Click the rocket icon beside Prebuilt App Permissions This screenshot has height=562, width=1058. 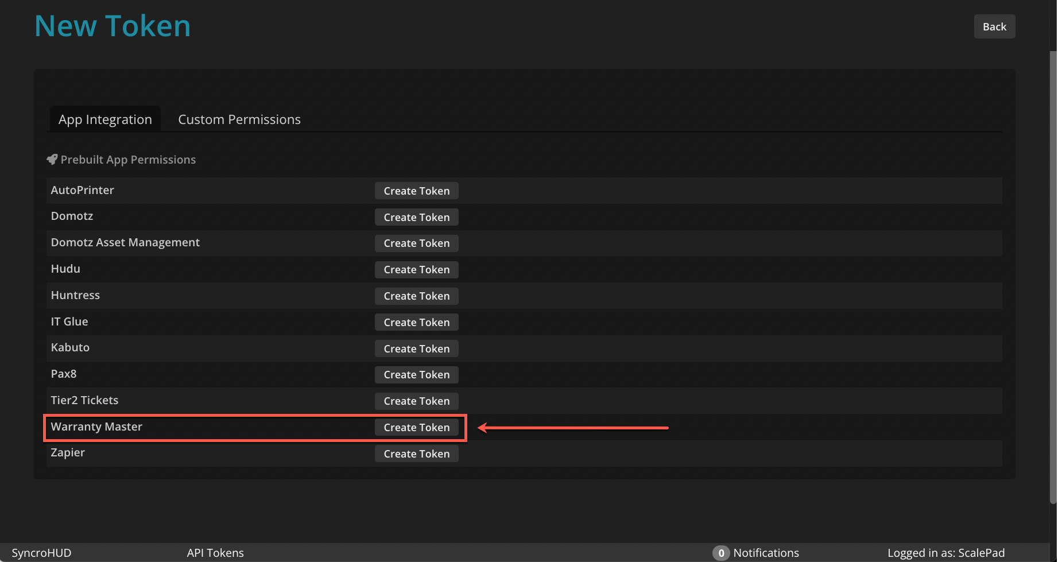click(52, 160)
